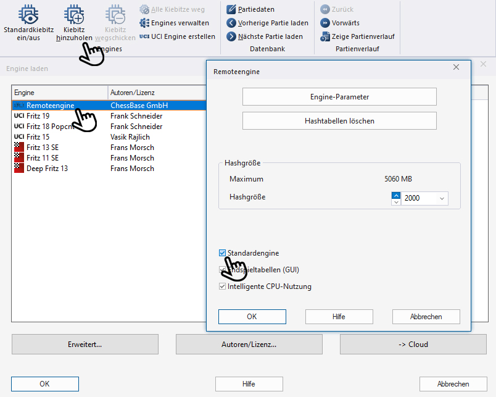
Task: Select Deep Fritz 13 engine
Action: [47, 169]
